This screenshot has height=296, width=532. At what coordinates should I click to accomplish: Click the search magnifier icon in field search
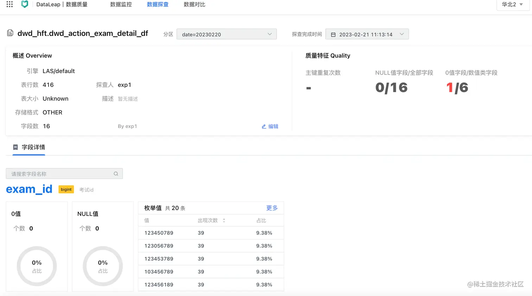[x=116, y=174]
